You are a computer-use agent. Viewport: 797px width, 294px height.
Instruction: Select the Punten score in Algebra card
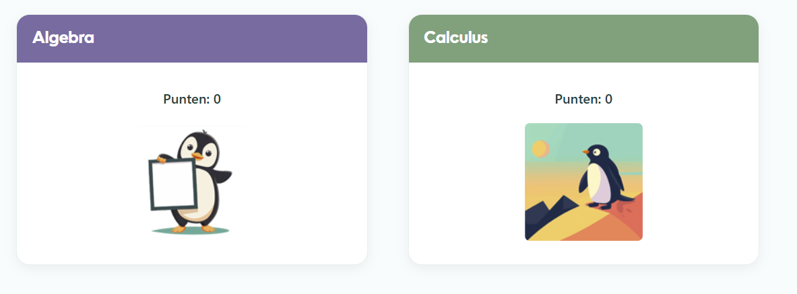(x=192, y=99)
